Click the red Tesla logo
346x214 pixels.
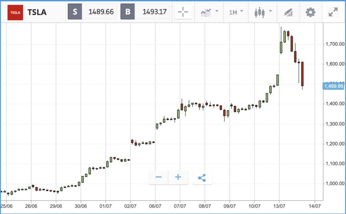point(15,12)
